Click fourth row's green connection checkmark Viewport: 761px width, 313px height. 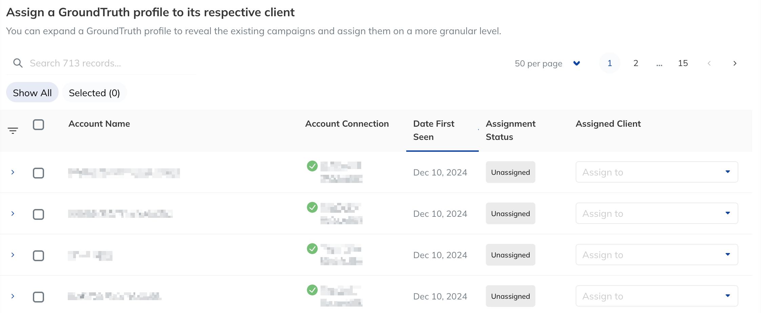(312, 290)
